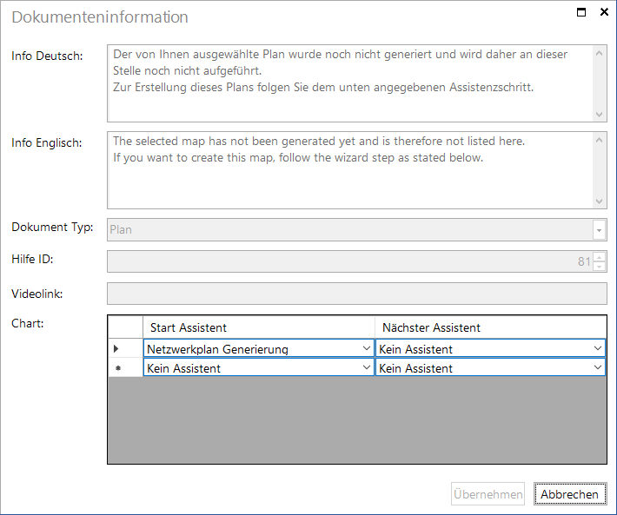Click scroll up arrow in Info Deutsch box

[x=599, y=53]
